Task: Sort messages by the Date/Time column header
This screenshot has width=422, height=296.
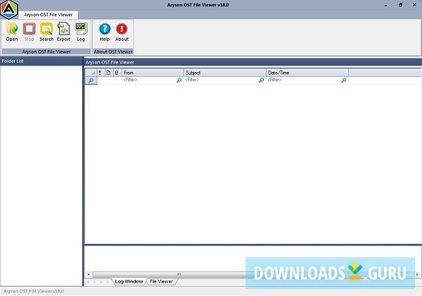Action: tap(307, 73)
